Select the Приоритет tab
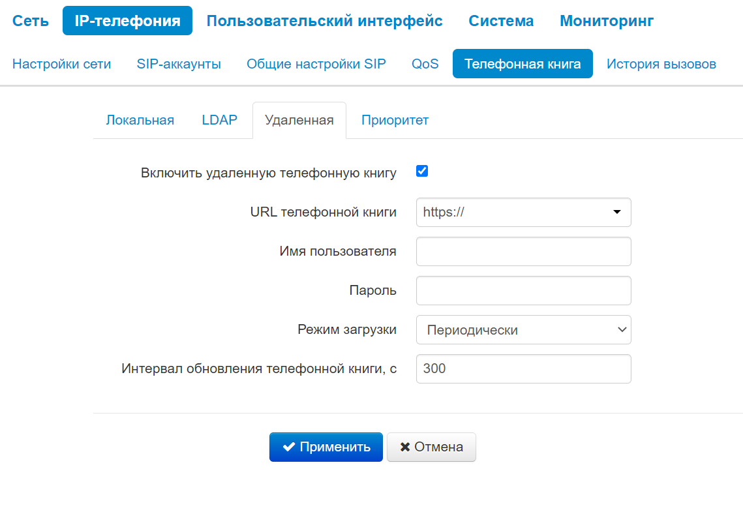This screenshot has width=743, height=512. click(395, 120)
